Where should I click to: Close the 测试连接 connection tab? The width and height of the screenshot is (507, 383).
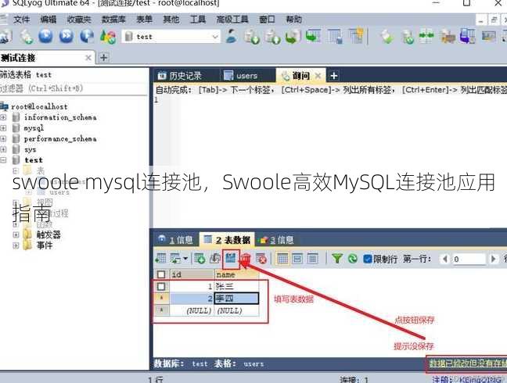click(x=88, y=58)
